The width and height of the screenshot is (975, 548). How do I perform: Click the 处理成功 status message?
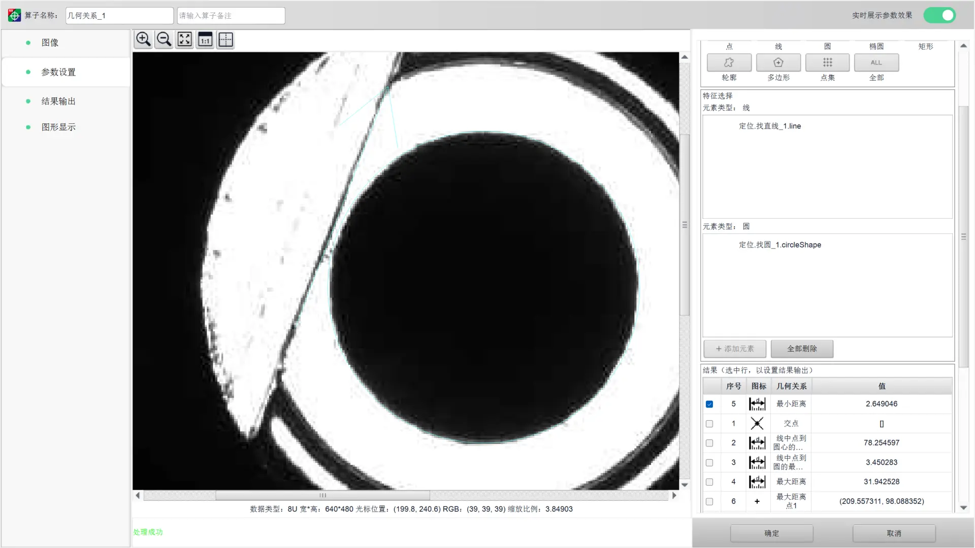tap(148, 532)
